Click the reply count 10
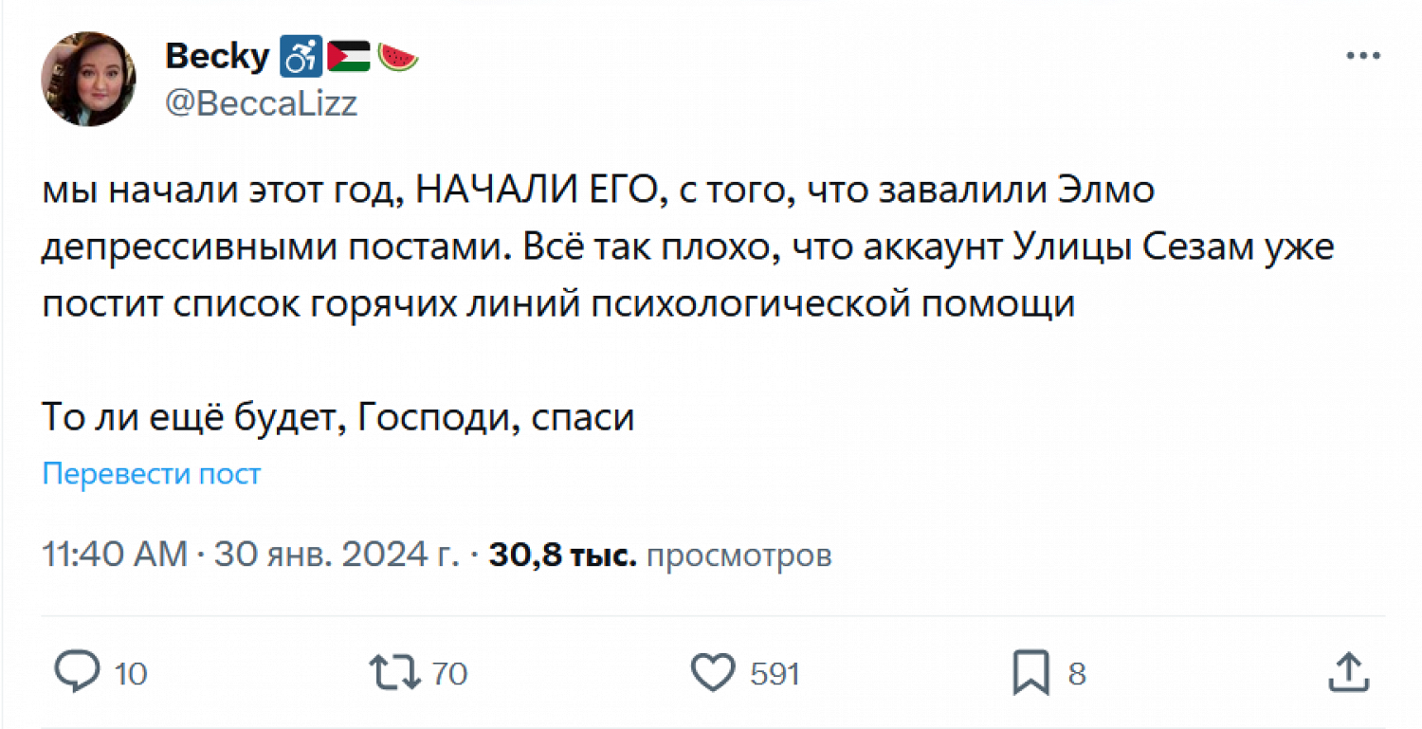This screenshot has width=1422, height=729. [x=131, y=674]
